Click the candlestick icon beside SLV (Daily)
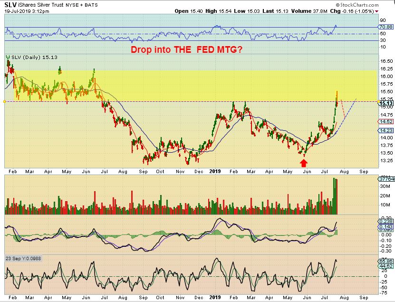The image size is (395, 302). pos(8,57)
